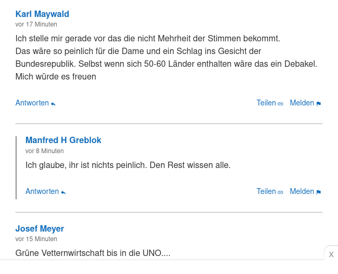Click the flag icon on Manfred H Greblok's reply
This screenshot has width=338, height=274.
318,192
